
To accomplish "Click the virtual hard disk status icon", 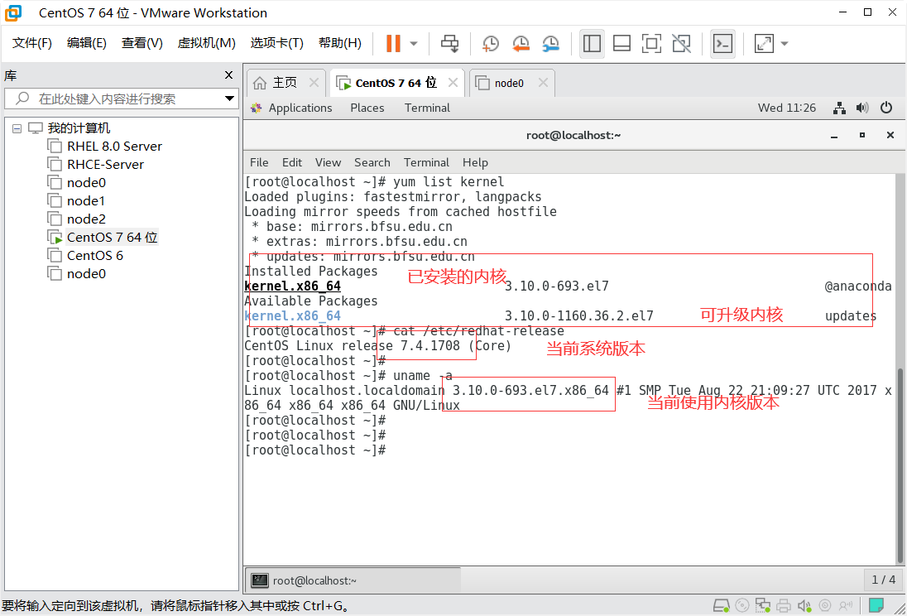I will point(722,605).
